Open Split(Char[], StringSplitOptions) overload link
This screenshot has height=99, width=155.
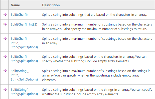24,59
